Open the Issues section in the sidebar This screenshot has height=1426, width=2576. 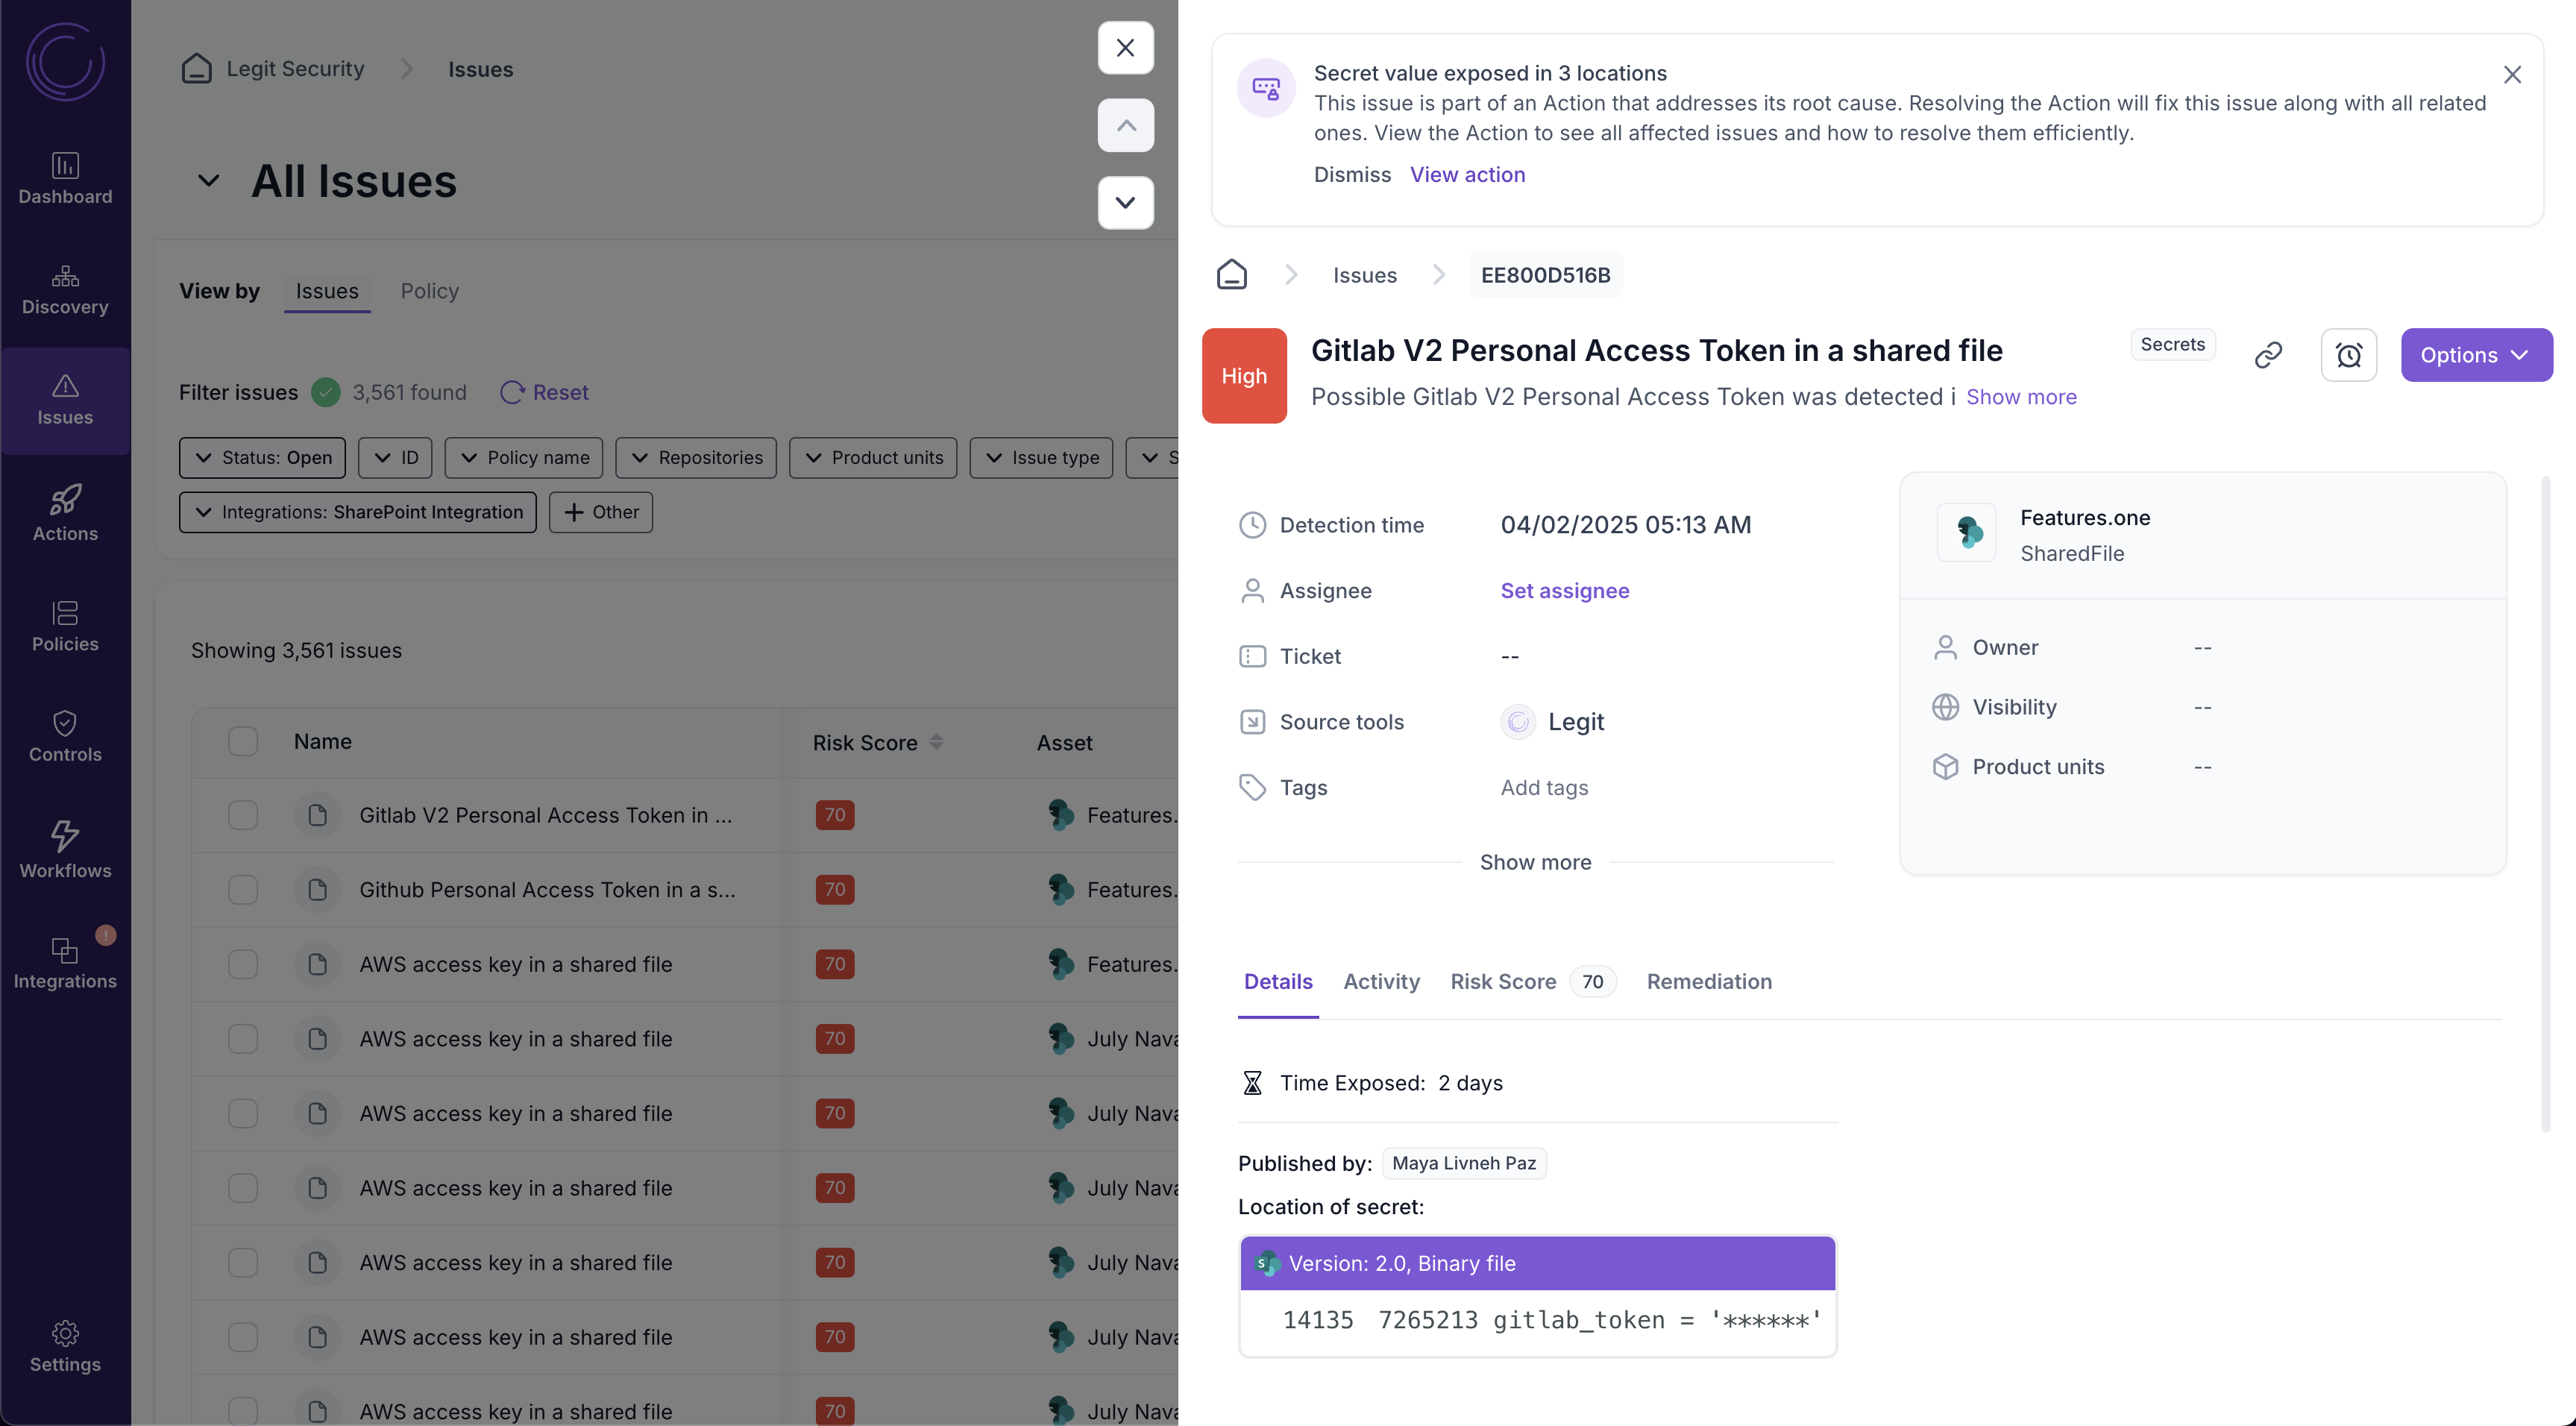point(65,400)
